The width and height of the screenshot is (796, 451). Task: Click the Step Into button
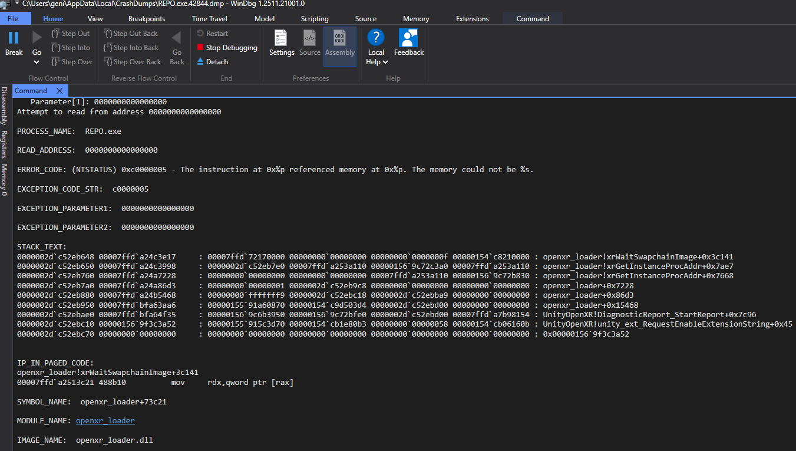(x=70, y=48)
